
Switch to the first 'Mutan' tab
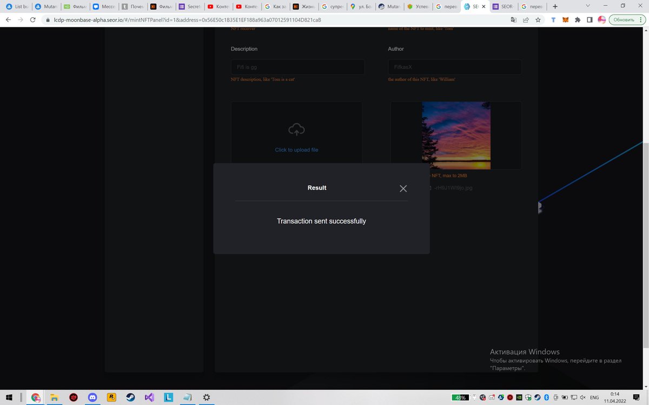45,6
